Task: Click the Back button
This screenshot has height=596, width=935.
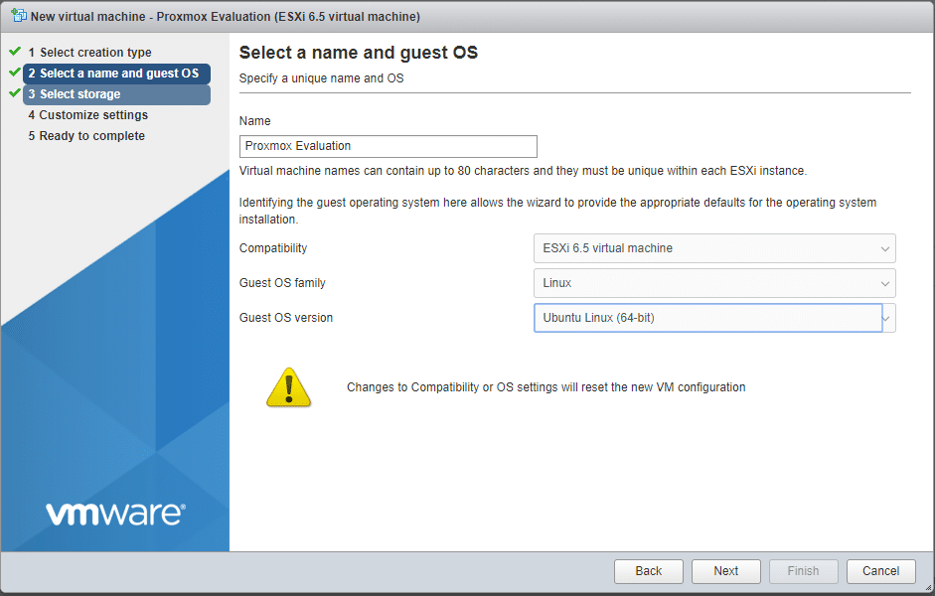Action: (x=648, y=571)
